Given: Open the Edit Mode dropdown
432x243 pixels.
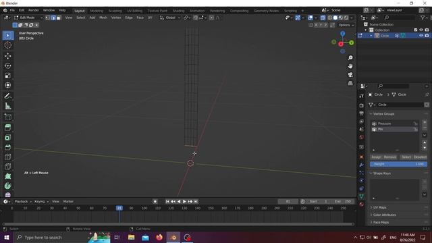Looking at the screenshot, I should coord(28,18).
